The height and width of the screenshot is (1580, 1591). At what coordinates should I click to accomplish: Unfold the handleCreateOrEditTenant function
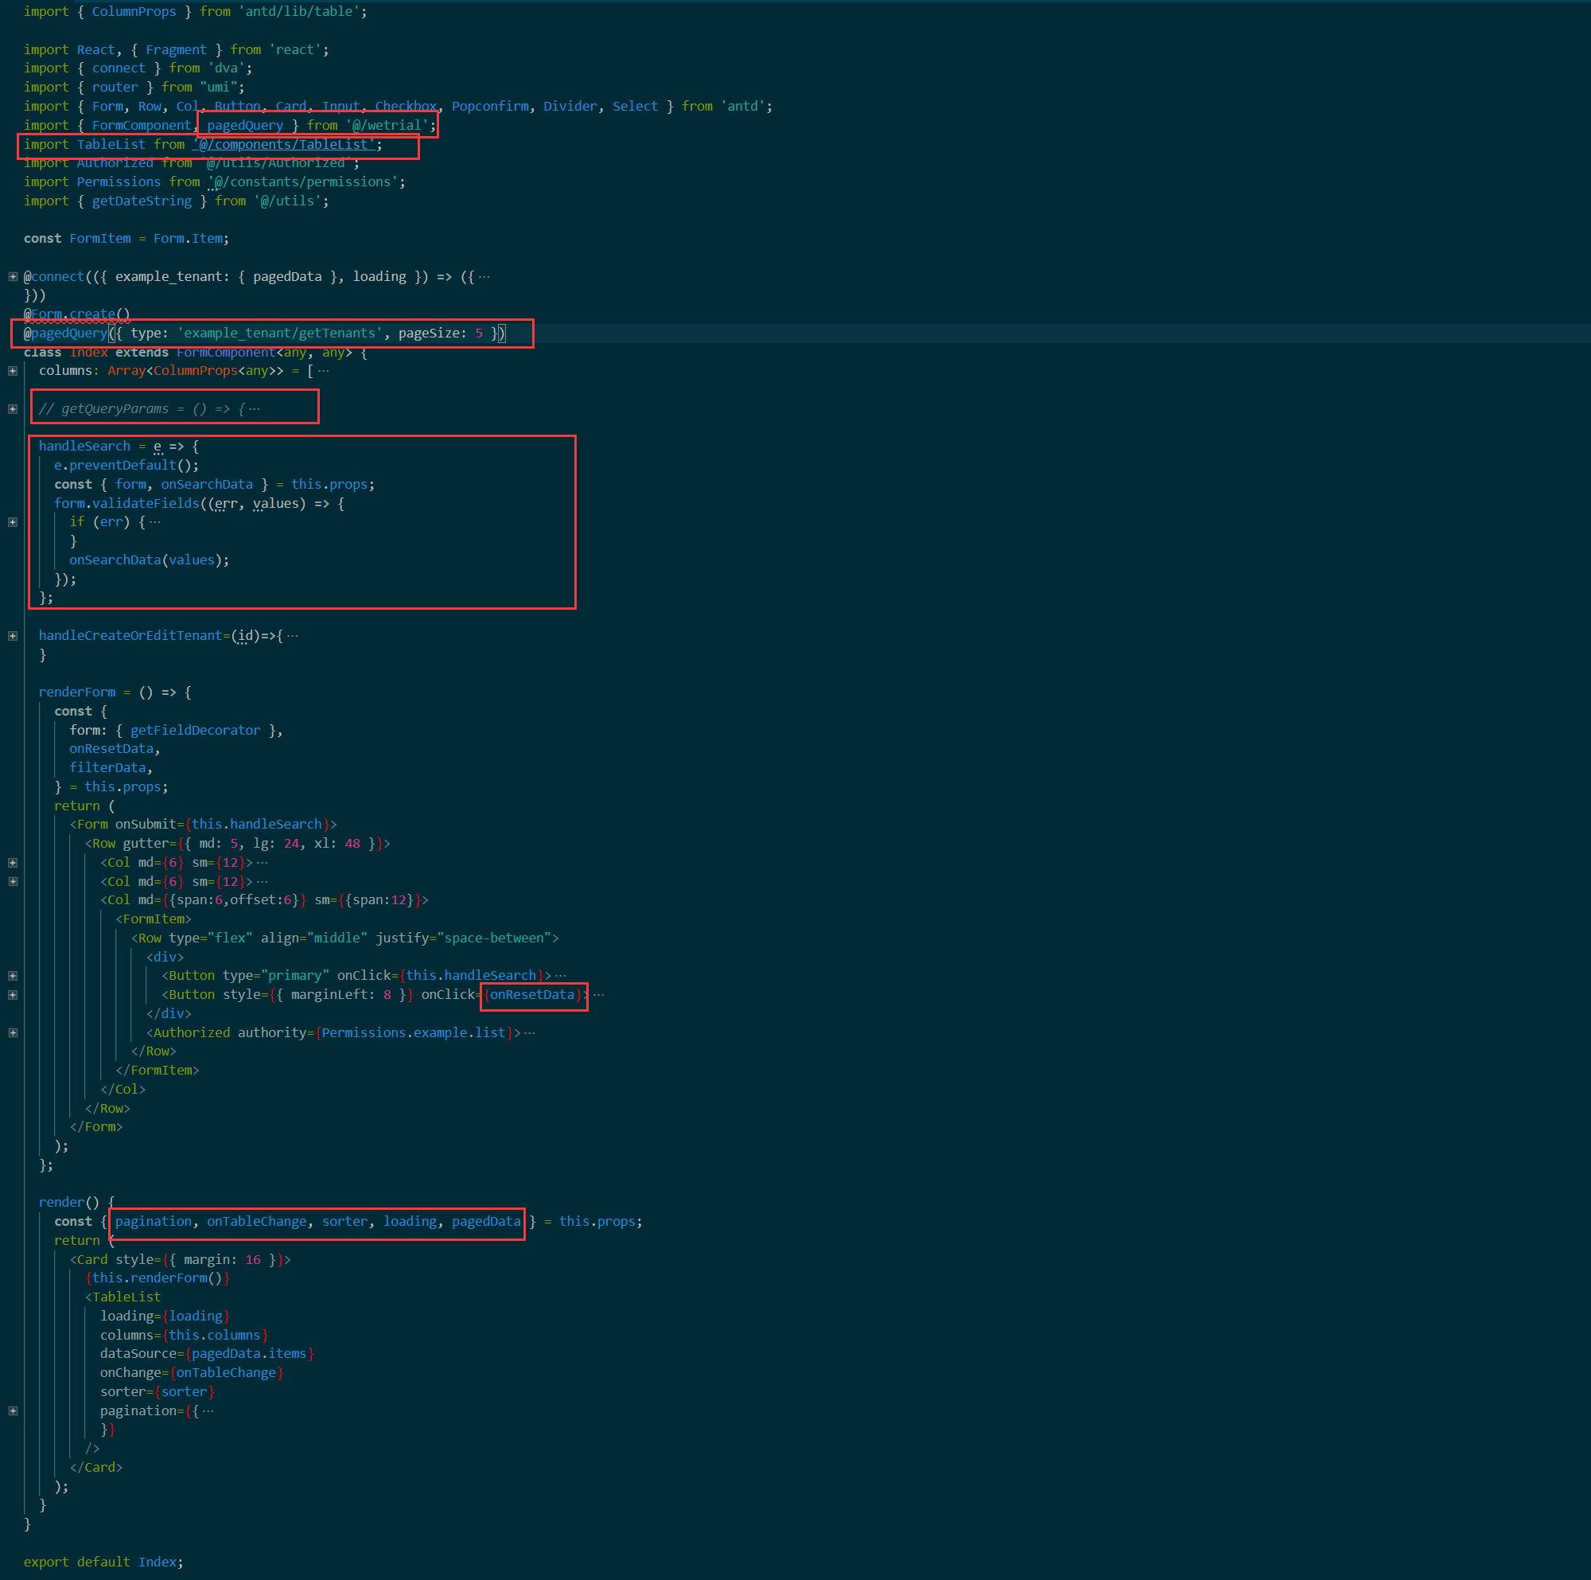pyautogui.click(x=14, y=636)
